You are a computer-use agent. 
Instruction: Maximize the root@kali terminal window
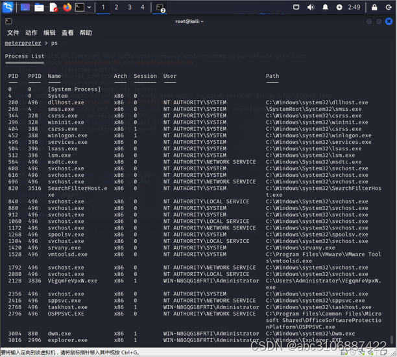point(379,21)
